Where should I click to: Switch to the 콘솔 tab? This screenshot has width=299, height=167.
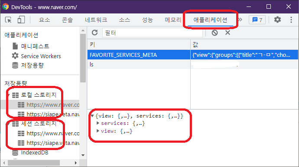(67, 20)
